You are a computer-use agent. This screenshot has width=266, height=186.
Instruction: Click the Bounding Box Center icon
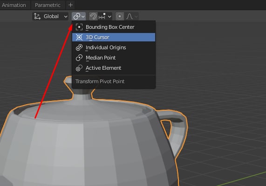[x=79, y=27]
